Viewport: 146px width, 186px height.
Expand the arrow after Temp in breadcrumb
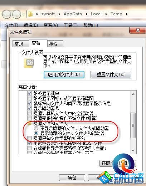(x=127, y=14)
